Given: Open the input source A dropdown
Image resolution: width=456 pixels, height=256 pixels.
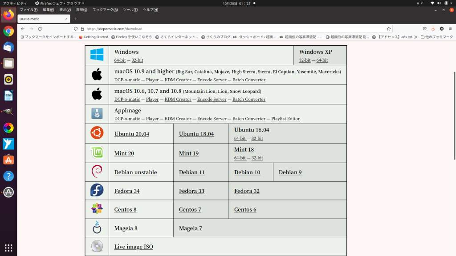Looking at the screenshot, I should click(419, 3).
